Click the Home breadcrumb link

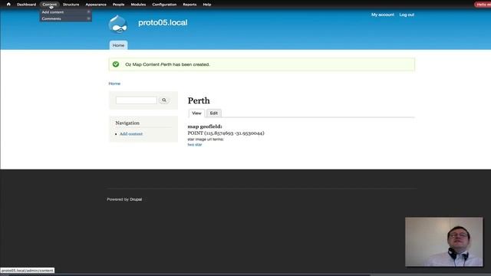(114, 84)
